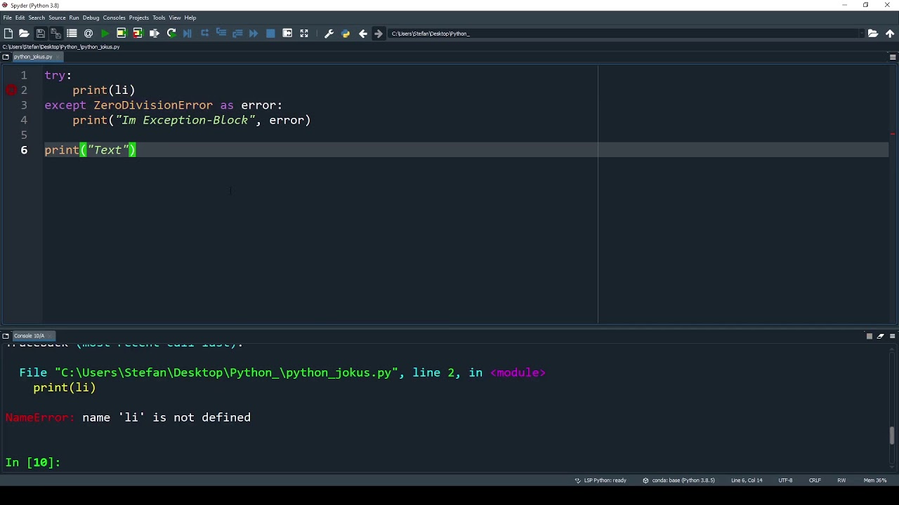The width and height of the screenshot is (899, 505).
Task: Click the @ symbol finder icon
Action: pyautogui.click(x=88, y=33)
